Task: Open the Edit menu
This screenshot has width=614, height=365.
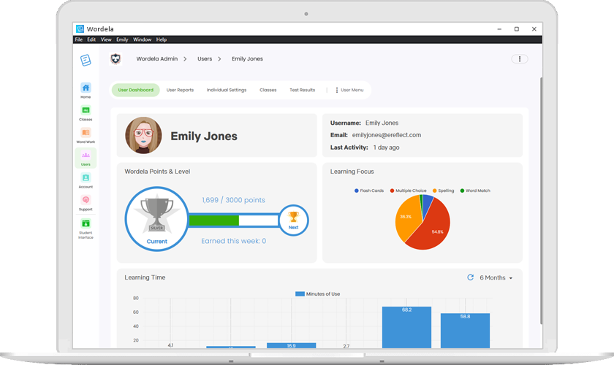Action: [x=91, y=39]
